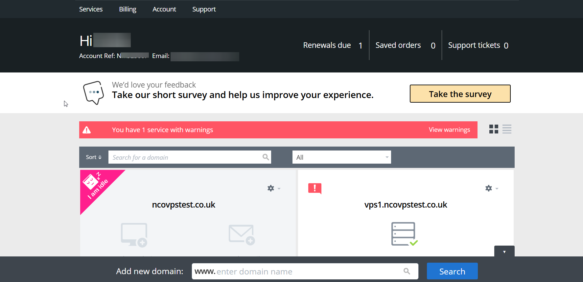This screenshot has width=583, height=282.
Task: Click the blue Search button
Action: point(452,271)
